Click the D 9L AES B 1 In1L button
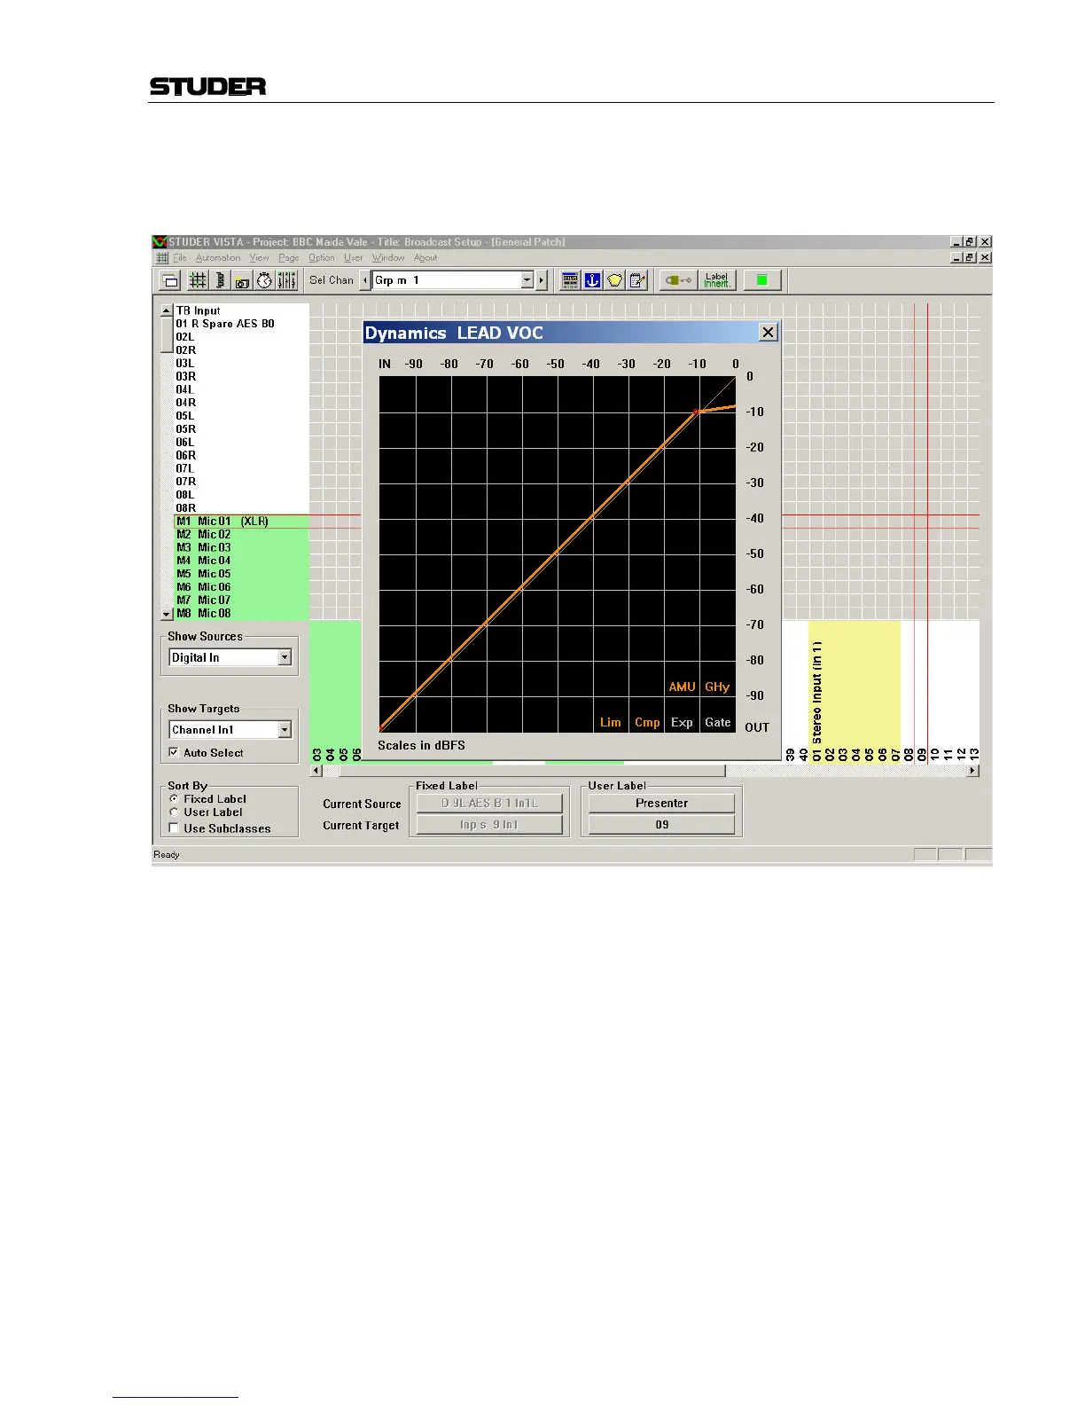The height and width of the screenshot is (1405, 1085). pos(489,804)
